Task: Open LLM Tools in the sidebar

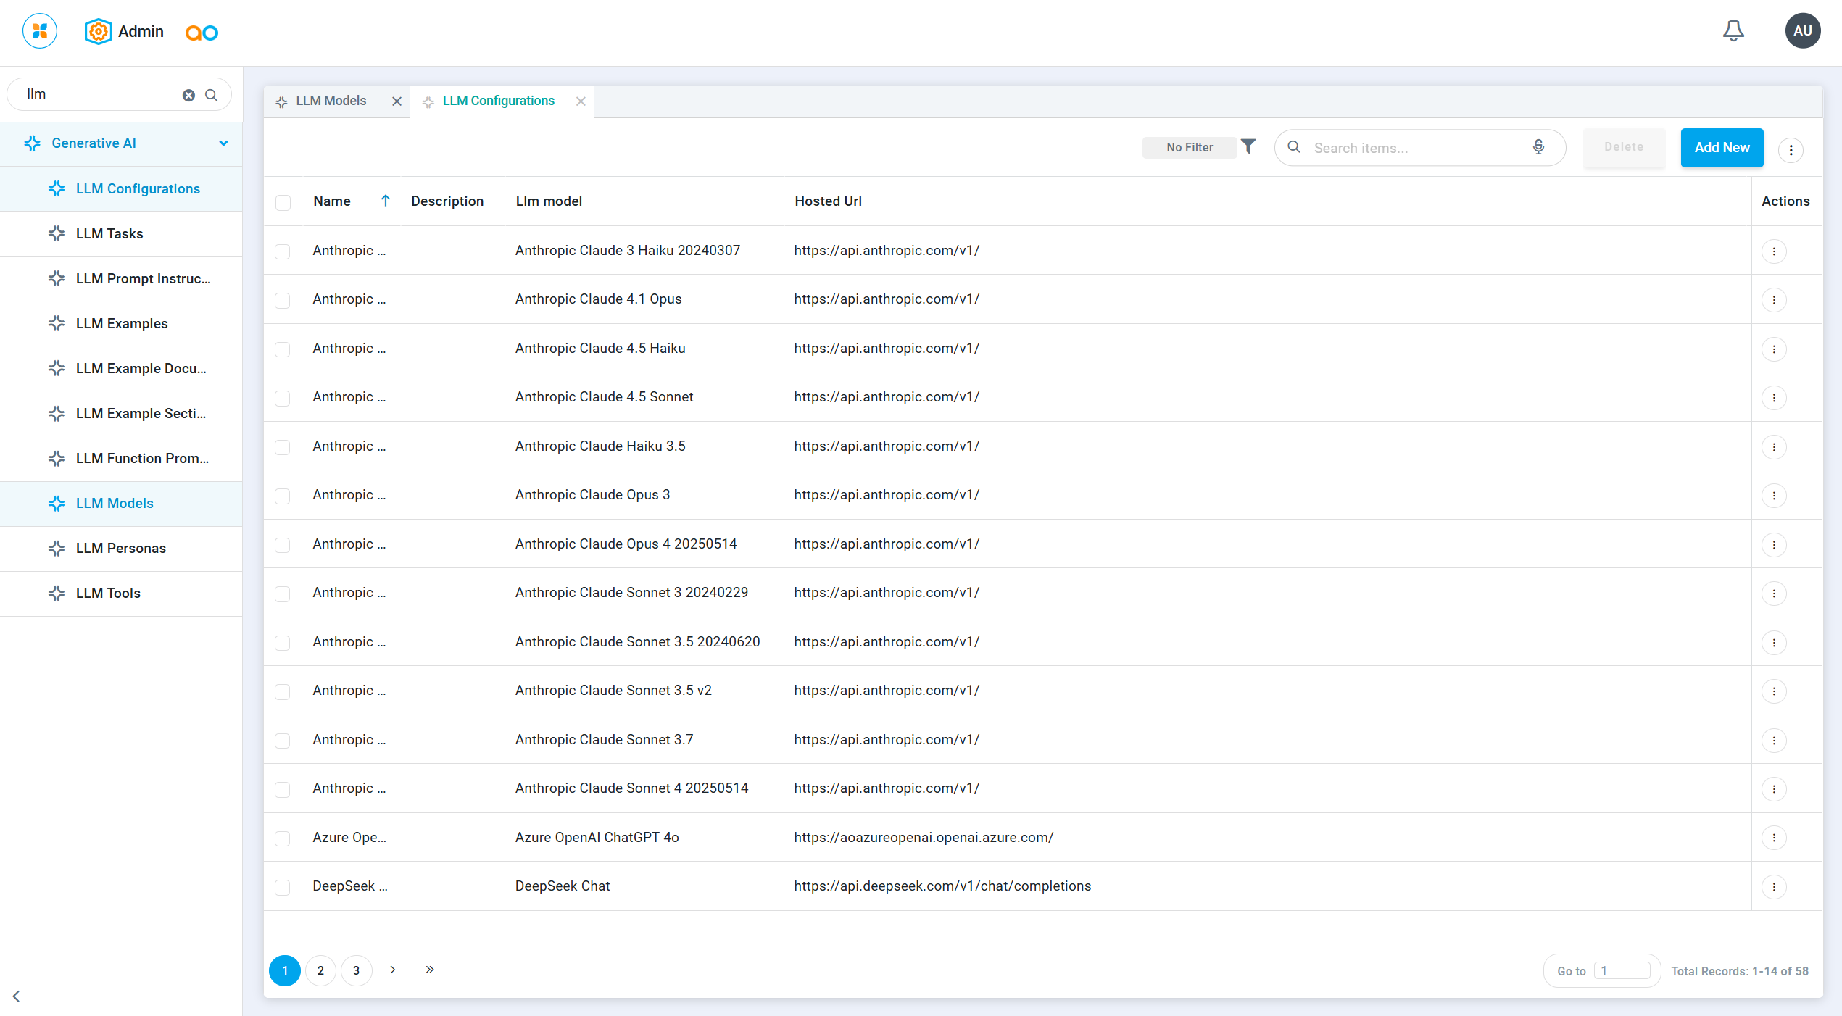Action: point(121,593)
